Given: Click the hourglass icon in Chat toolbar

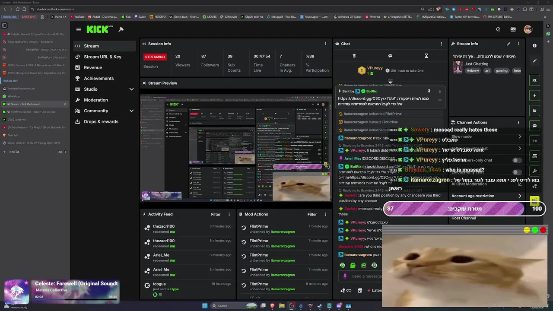Looking at the screenshot, I should coord(426,56).
